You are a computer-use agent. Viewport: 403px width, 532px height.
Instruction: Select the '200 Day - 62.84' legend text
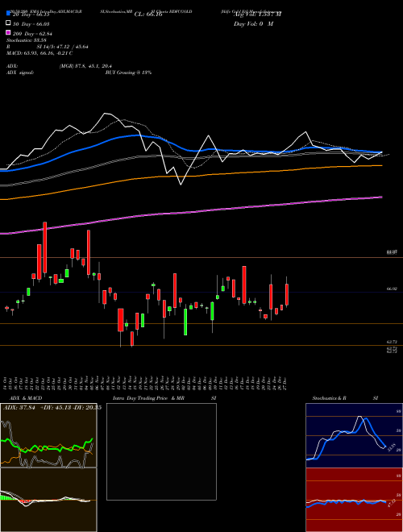pyautogui.click(x=32, y=33)
